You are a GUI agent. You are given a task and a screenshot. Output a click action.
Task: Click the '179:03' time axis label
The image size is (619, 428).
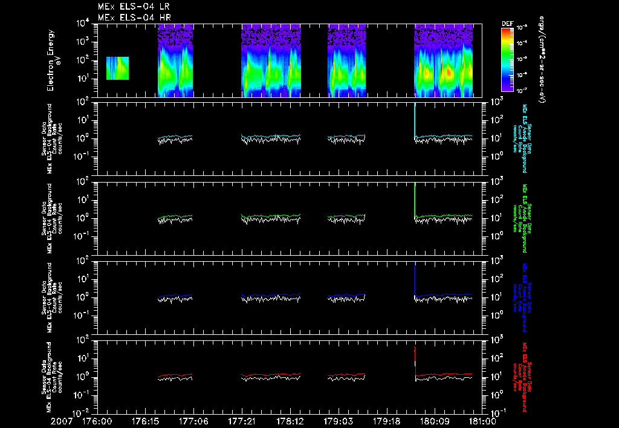[x=338, y=421]
